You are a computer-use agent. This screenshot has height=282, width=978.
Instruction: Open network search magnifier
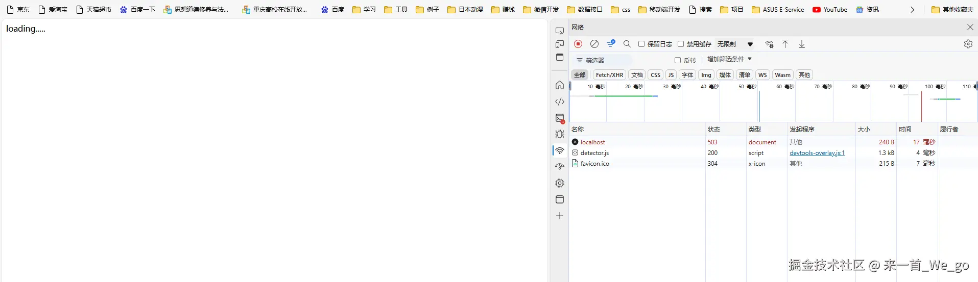tap(627, 44)
